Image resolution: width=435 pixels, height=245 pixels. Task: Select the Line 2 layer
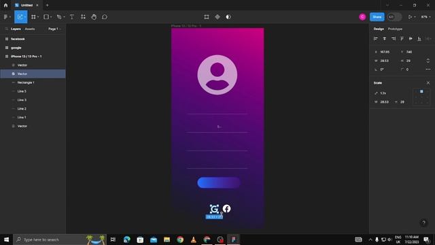[33, 109]
